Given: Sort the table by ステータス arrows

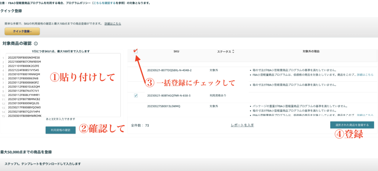Looking at the screenshot, I should 233,52.
